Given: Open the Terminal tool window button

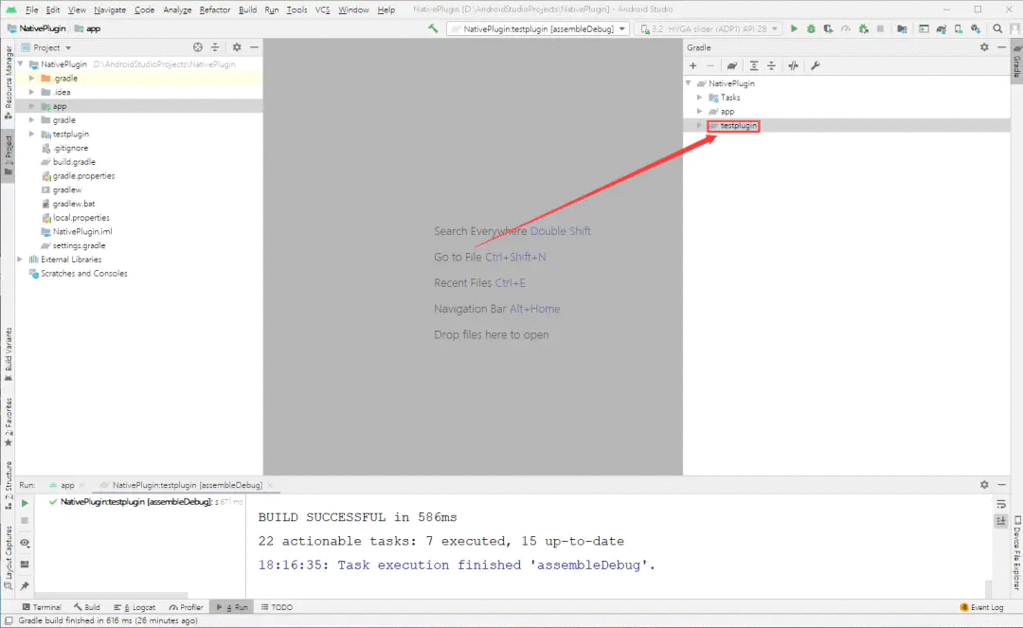Looking at the screenshot, I should pos(42,607).
